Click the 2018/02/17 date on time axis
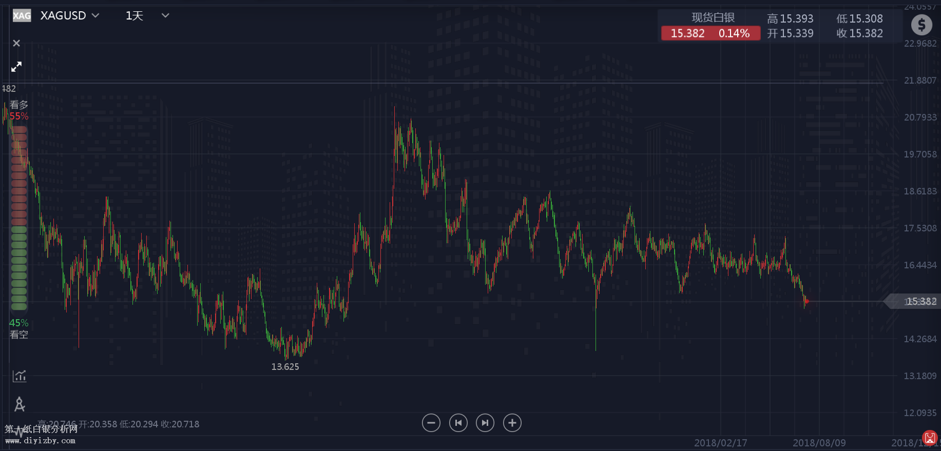Viewport: 941px width, 451px height. [720, 442]
